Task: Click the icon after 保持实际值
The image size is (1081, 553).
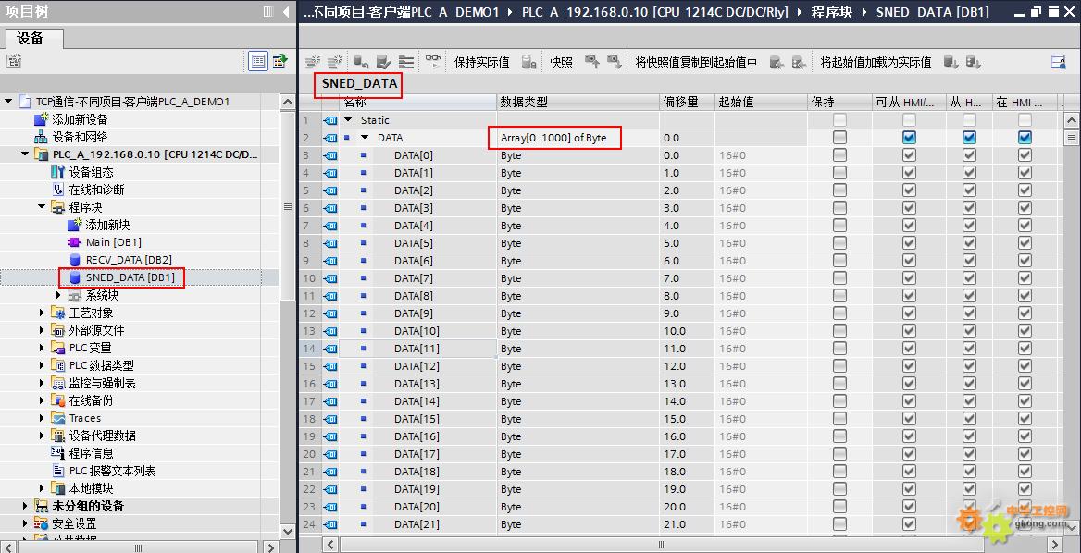Action: point(528,62)
